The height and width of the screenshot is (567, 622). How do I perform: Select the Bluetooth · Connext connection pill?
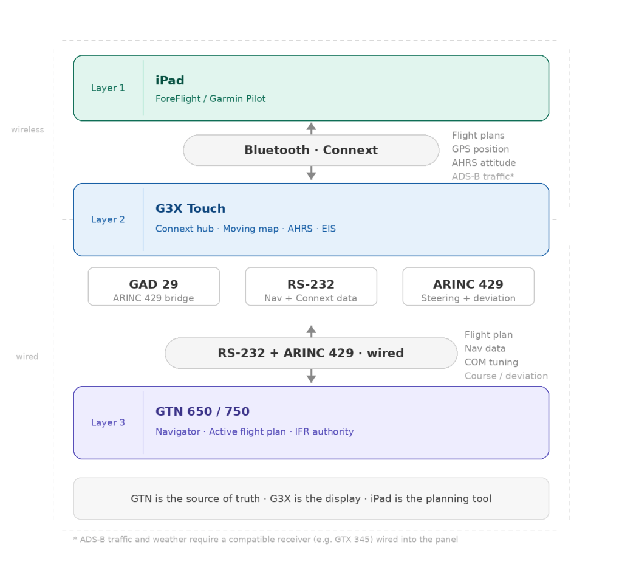coord(311,150)
